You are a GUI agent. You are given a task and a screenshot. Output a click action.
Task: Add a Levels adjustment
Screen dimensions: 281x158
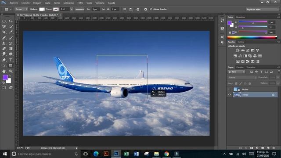[243, 50]
